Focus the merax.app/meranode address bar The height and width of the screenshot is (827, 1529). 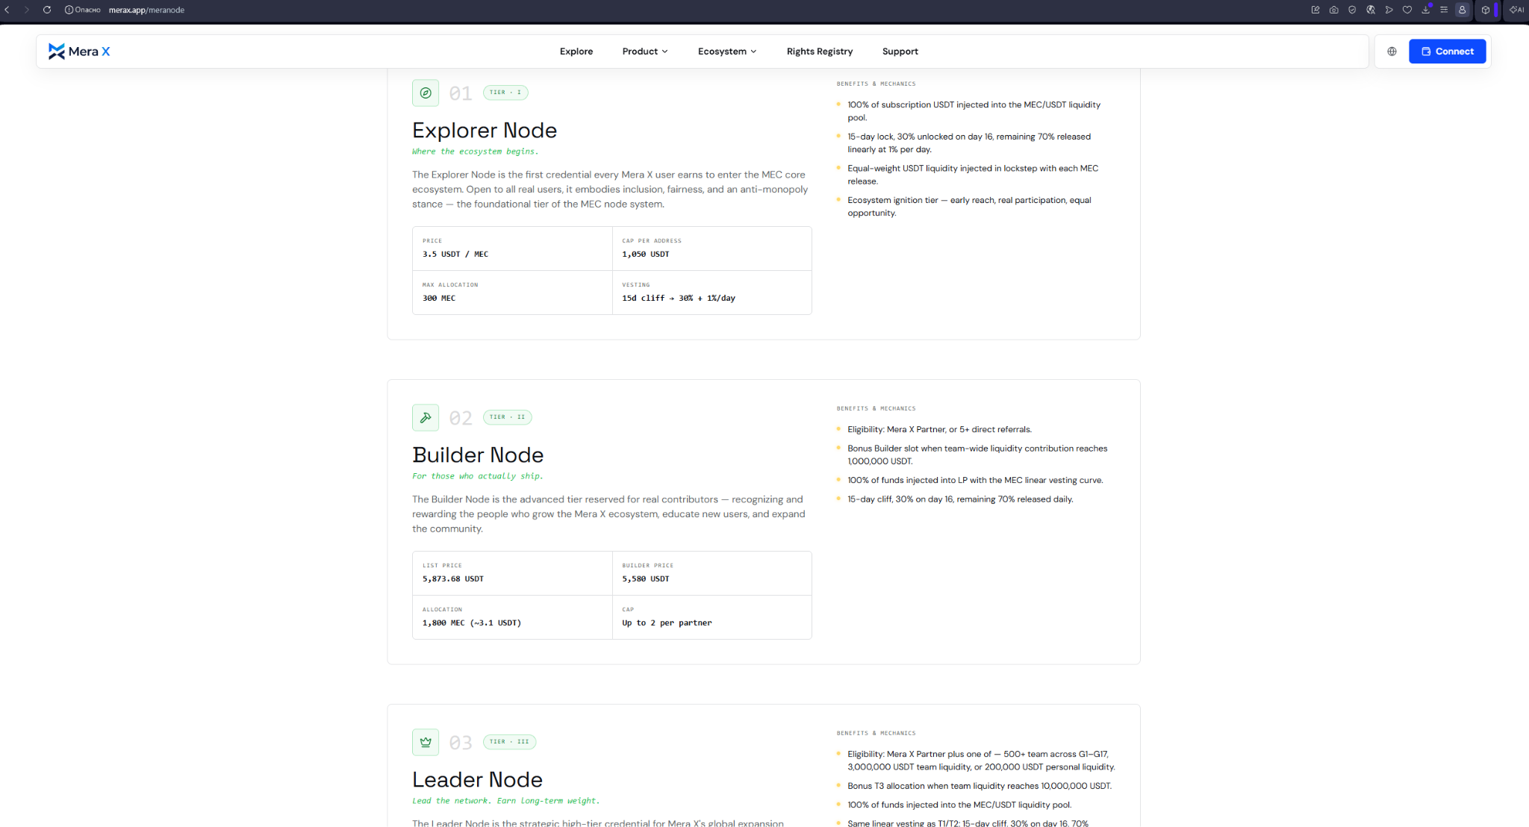click(x=146, y=10)
